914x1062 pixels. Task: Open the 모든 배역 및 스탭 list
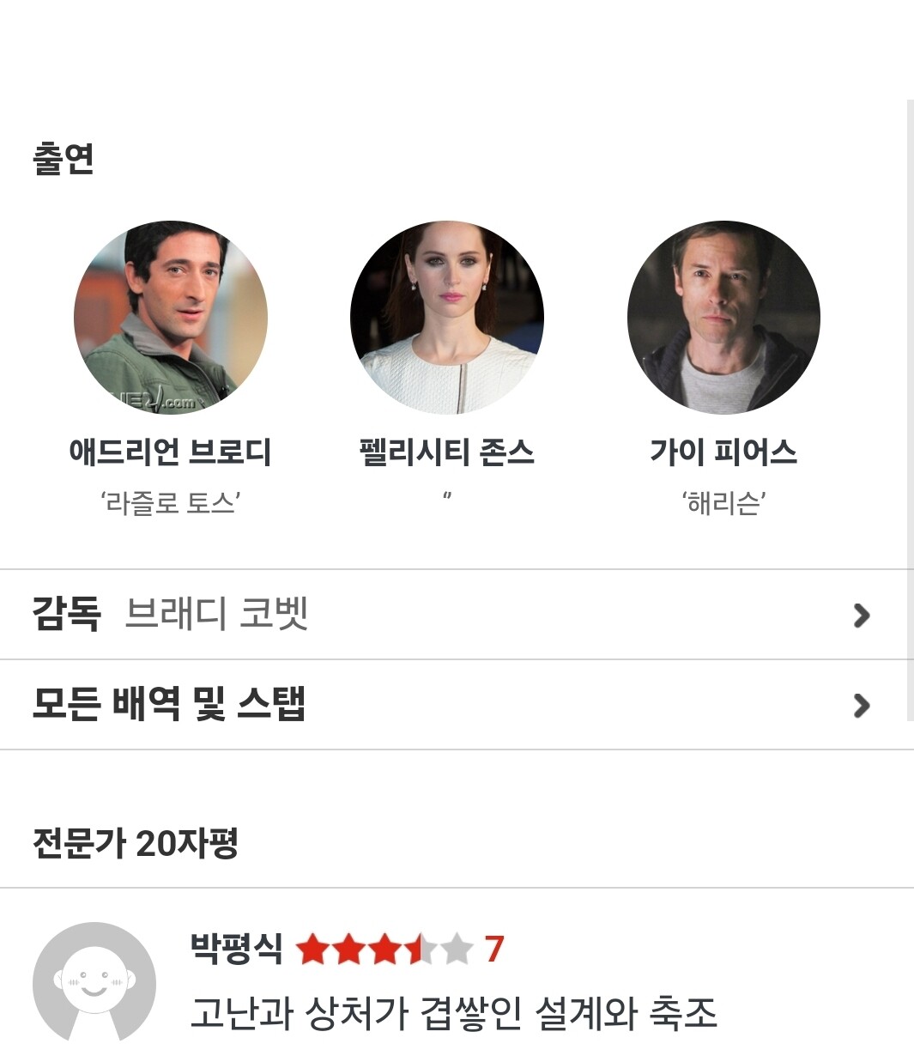(x=455, y=705)
